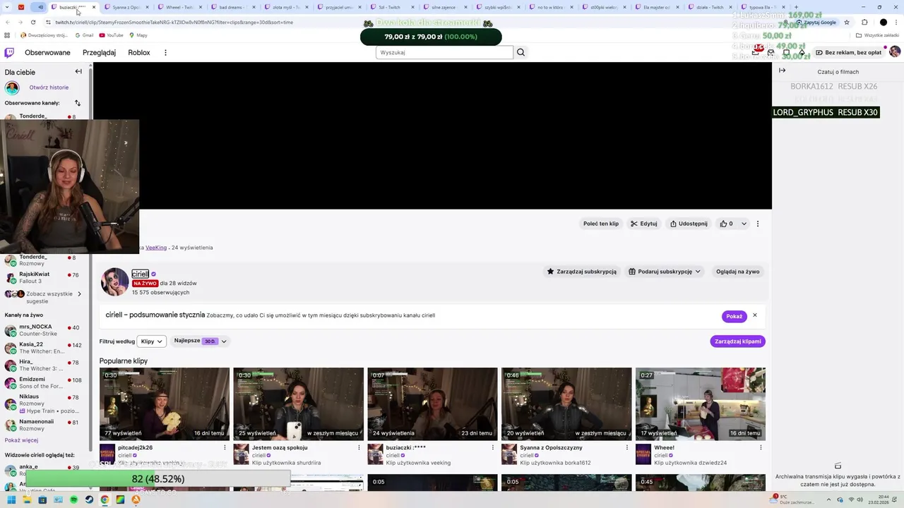
Task: Open clip options three-dot menu
Action: point(758,224)
